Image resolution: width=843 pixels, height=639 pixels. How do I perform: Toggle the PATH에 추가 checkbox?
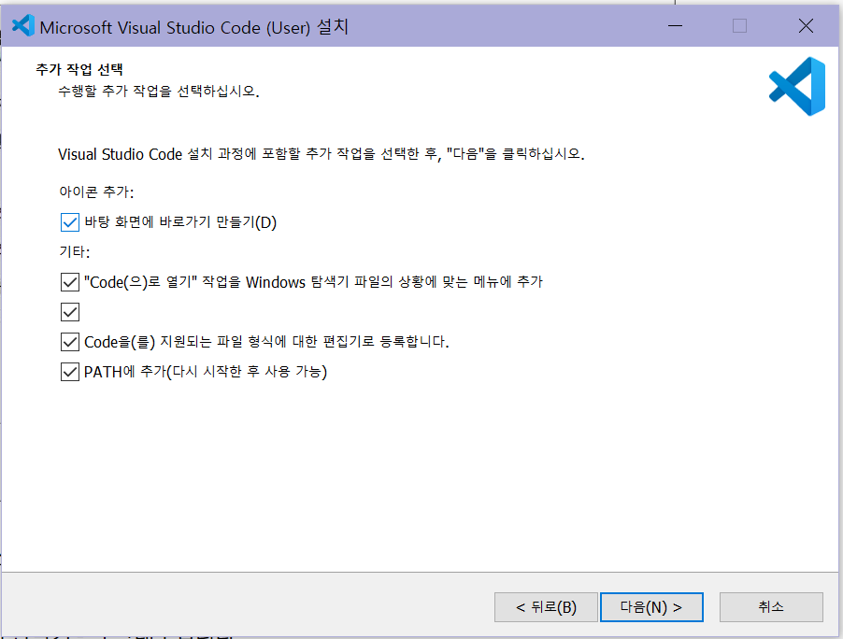tap(70, 372)
